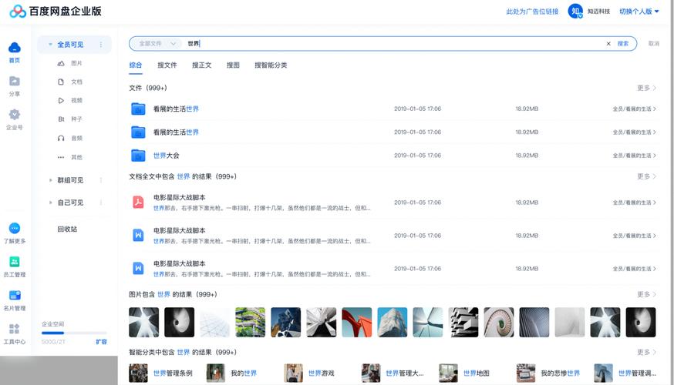Image resolution: width=674 pixels, height=385 pixels.
Task: Select the 种子 category in the tree
Action: tap(69, 119)
